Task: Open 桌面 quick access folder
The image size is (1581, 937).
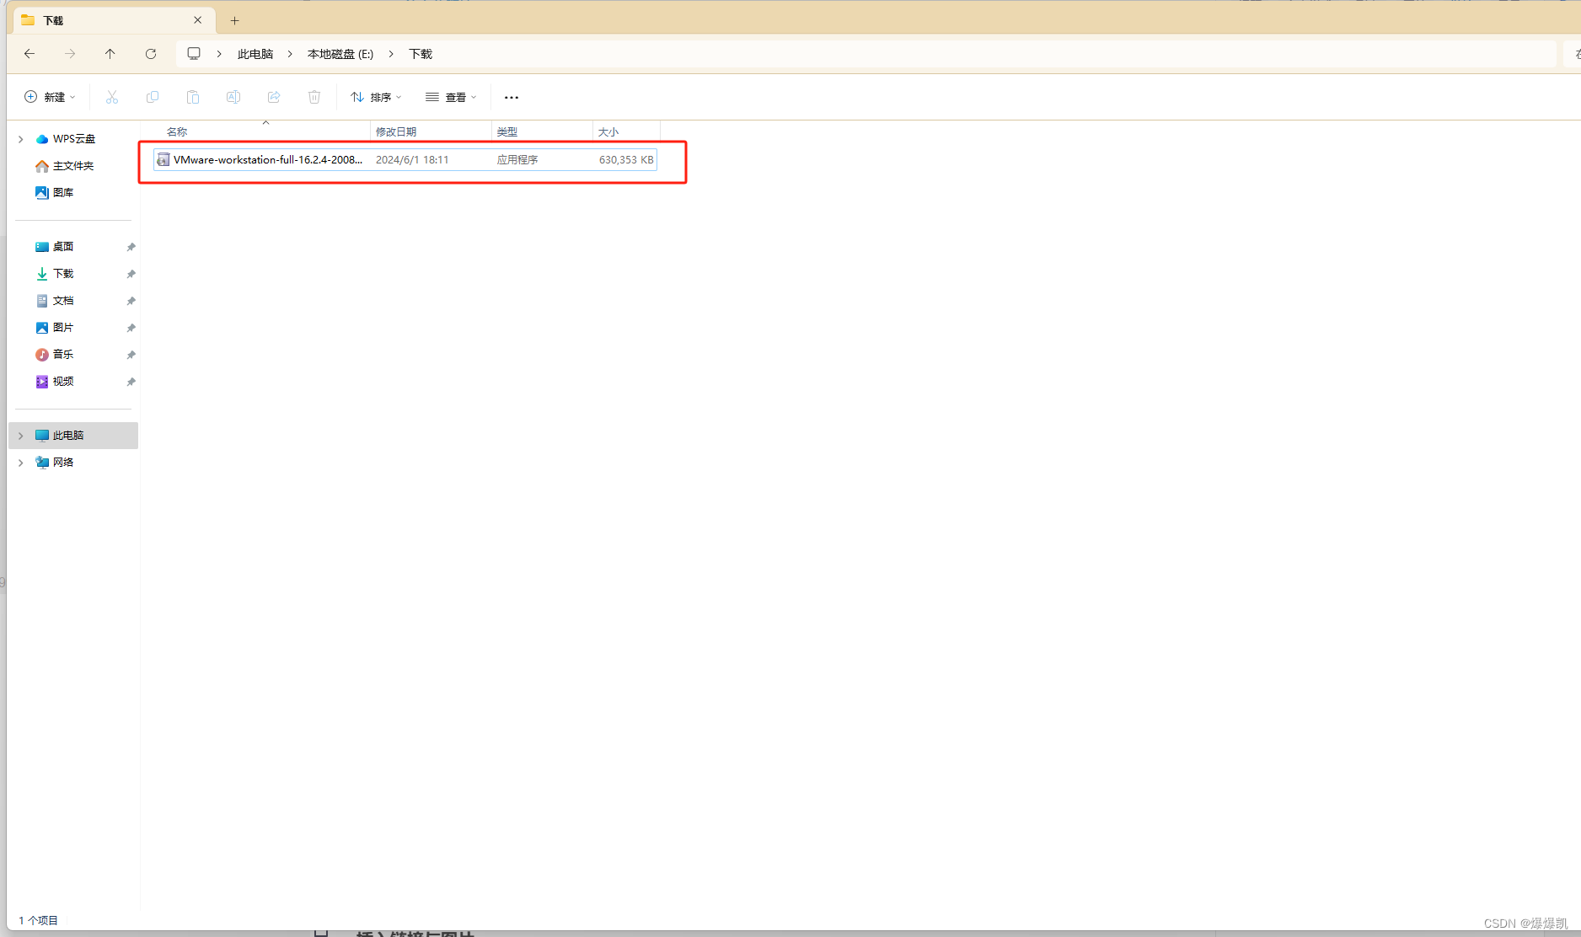Action: point(63,247)
